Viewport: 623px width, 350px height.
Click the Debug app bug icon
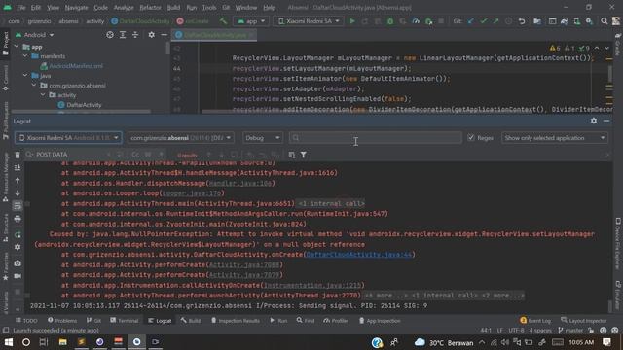click(x=390, y=21)
